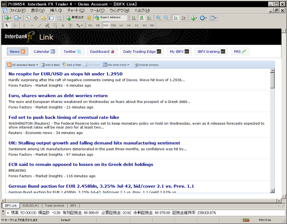Open the Calendar tab
The height and width of the screenshot is (224, 287).
(44, 52)
